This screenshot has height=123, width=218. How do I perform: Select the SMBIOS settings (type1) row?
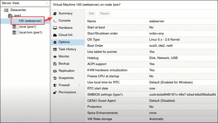point(151,95)
